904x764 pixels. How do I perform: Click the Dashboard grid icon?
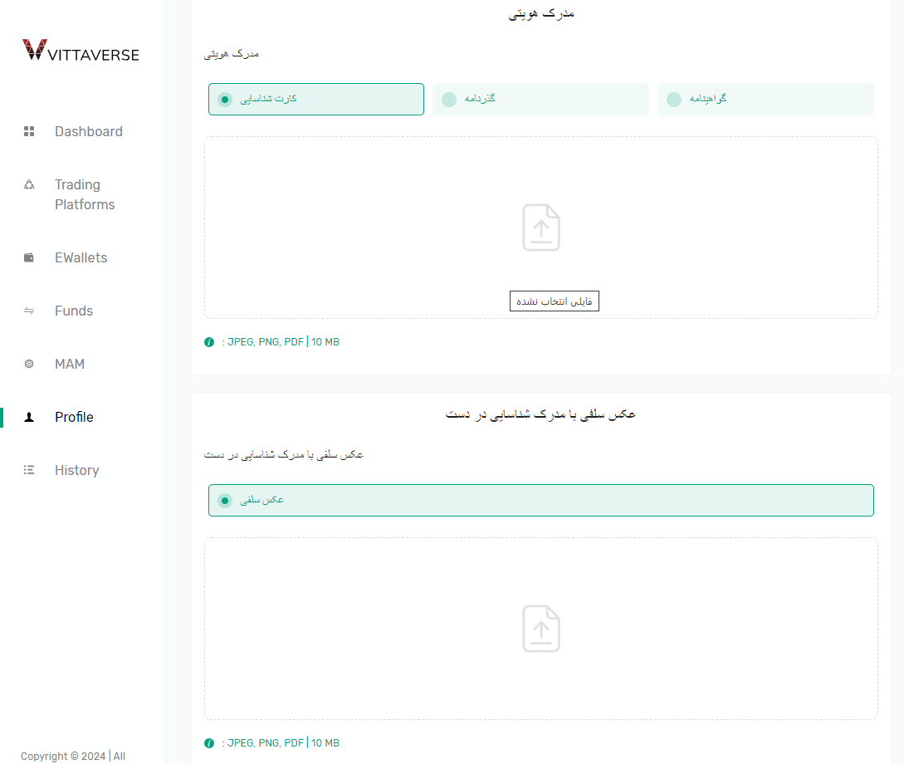tap(29, 131)
